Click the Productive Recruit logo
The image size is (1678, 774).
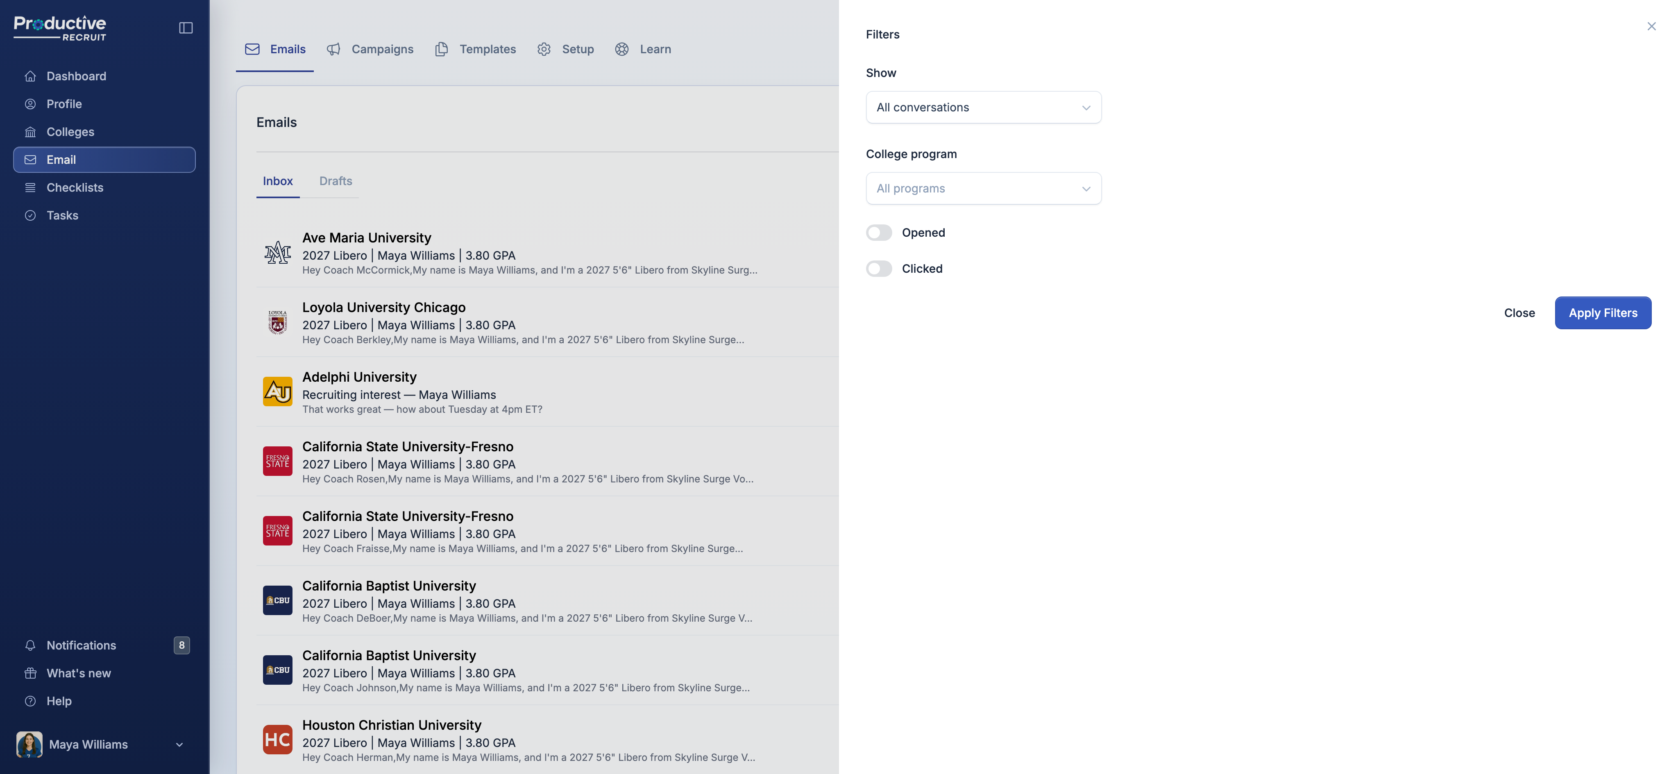[60, 28]
